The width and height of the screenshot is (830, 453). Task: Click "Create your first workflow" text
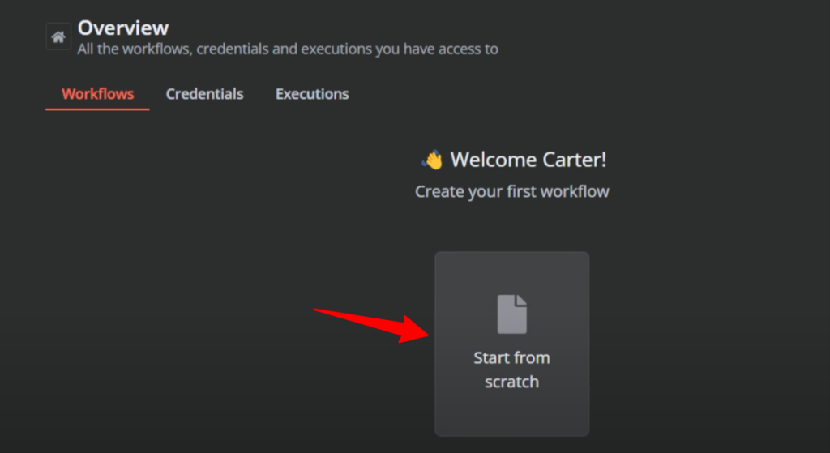click(511, 192)
